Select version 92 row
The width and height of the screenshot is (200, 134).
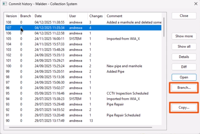click(83, 110)
